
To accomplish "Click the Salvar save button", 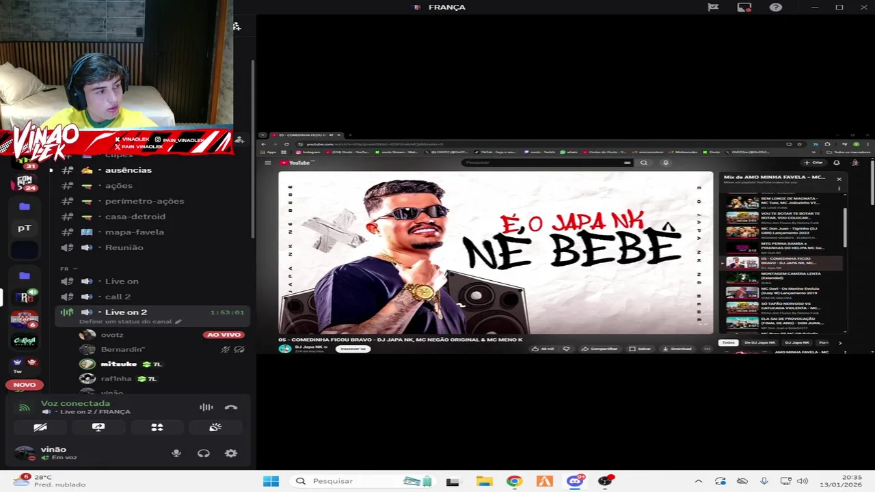I will (x=641, y=348).
